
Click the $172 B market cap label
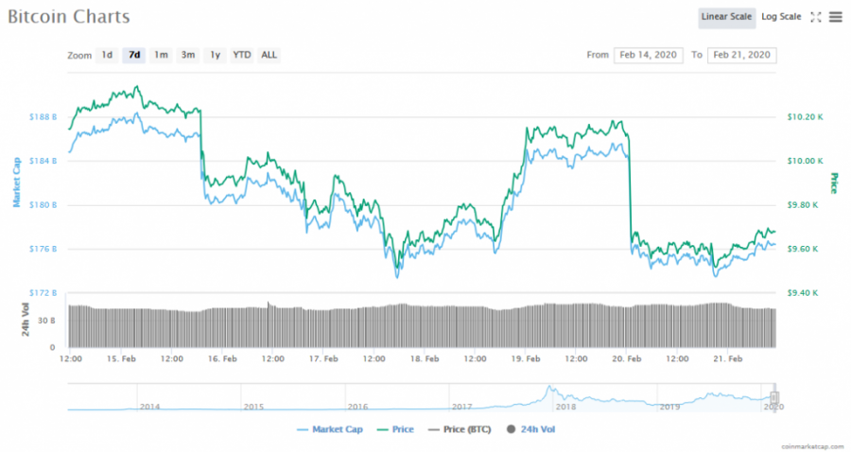[x=43, y=293]
